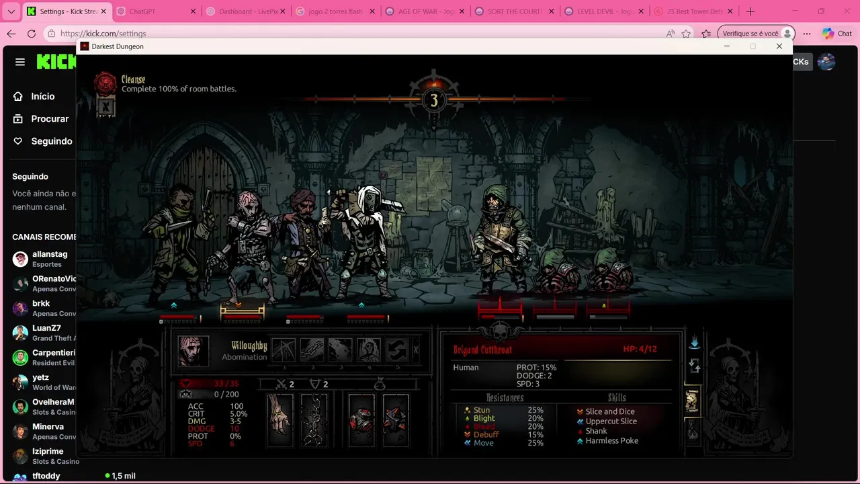This screenshot has width=860, height=484.
Task: Switch to 25 Best Tower Defense tab
Action: [692, 11]
